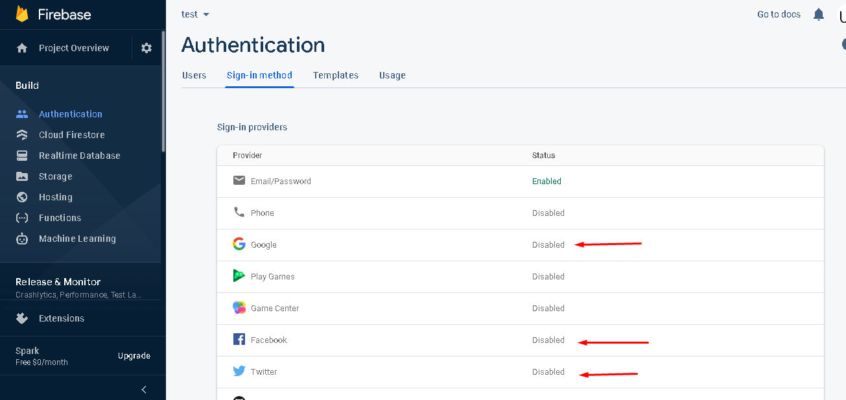Select the Google sign-in provider row
846x400 pixels.
(x=264, y=245)
